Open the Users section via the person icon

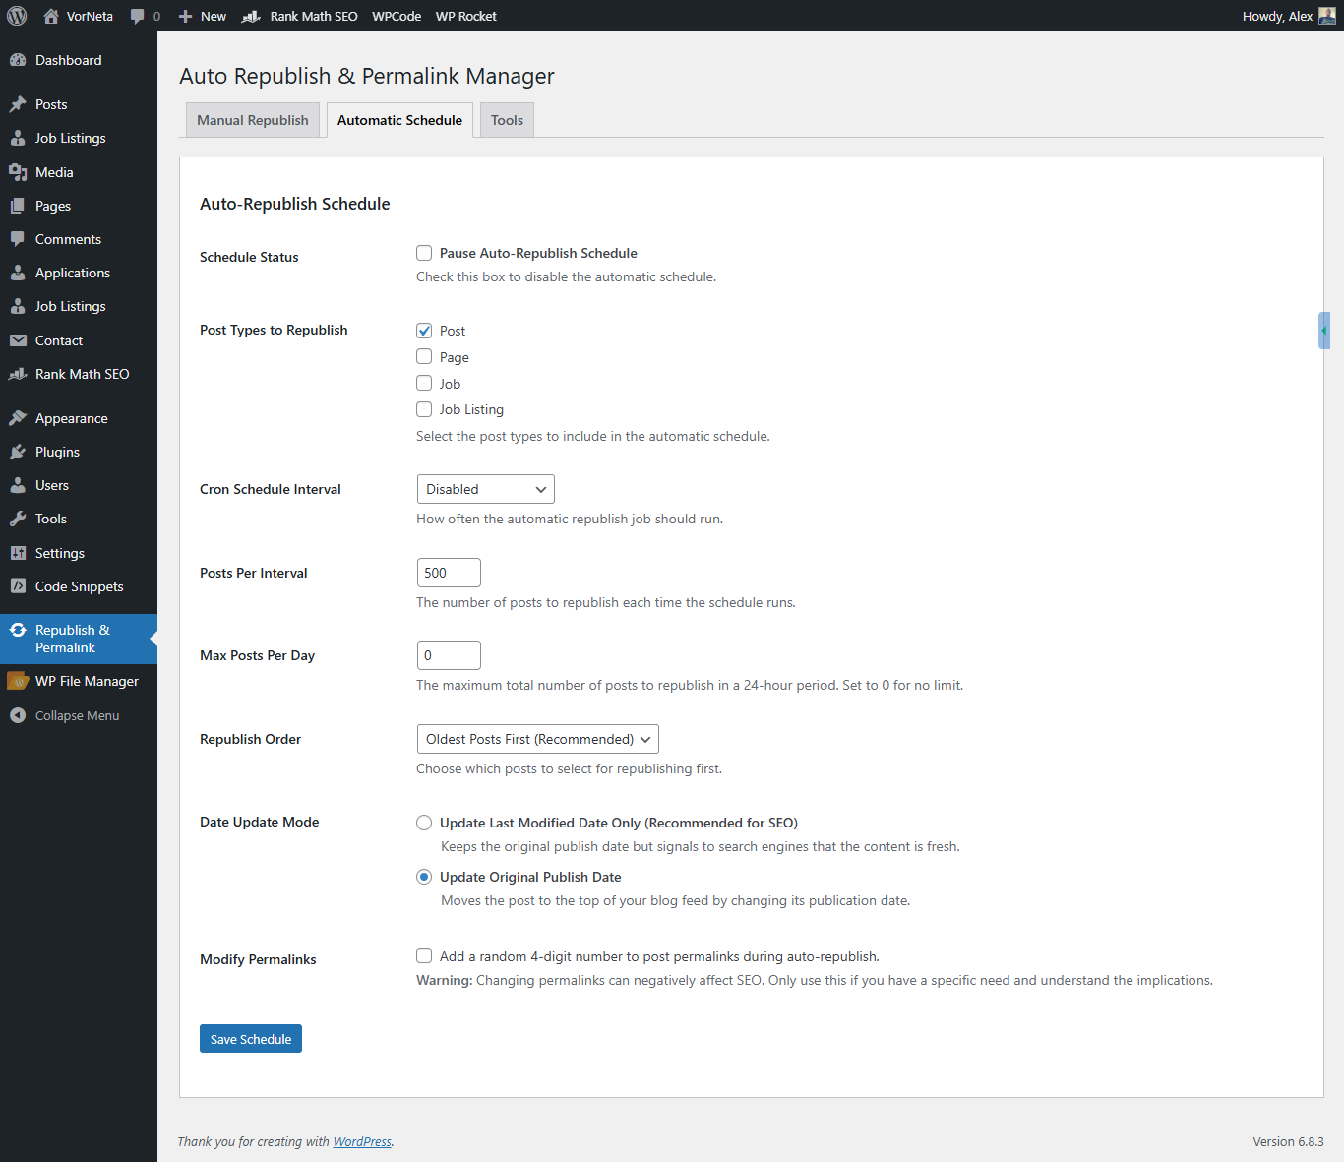pos(20,485)
